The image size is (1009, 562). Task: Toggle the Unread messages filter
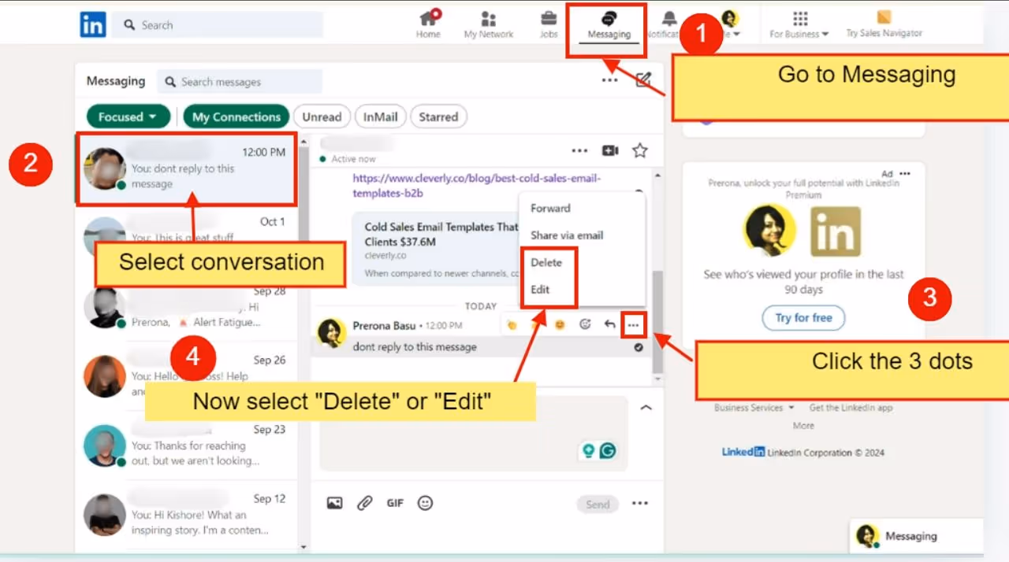[322, 116]
